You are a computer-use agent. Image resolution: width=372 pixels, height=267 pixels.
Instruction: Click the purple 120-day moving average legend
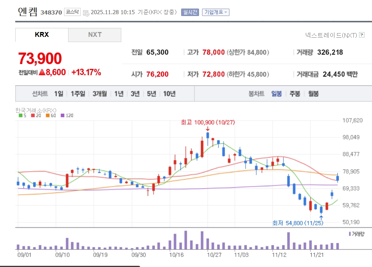tap(67, 115)
